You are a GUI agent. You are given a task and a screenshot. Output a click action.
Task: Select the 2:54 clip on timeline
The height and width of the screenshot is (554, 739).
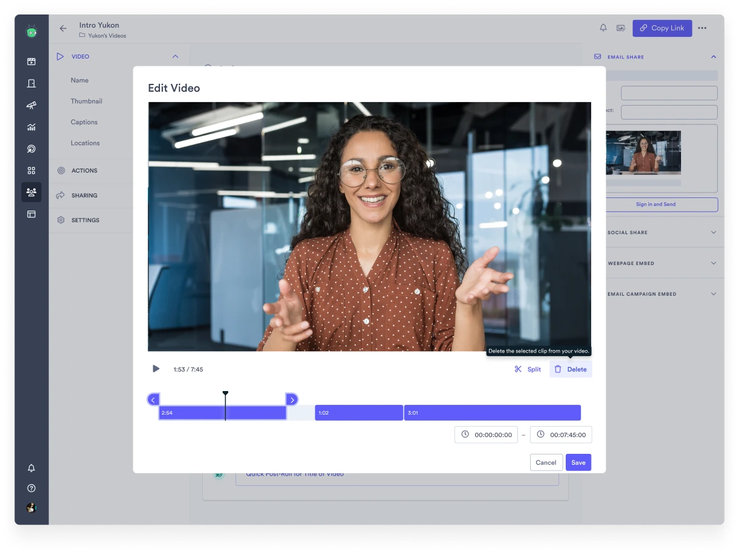coord(222,413)
